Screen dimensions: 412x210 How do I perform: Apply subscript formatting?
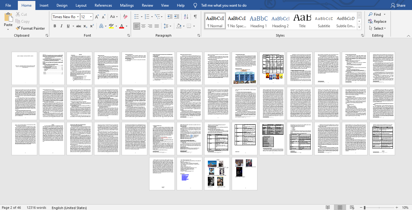[85, 26]
